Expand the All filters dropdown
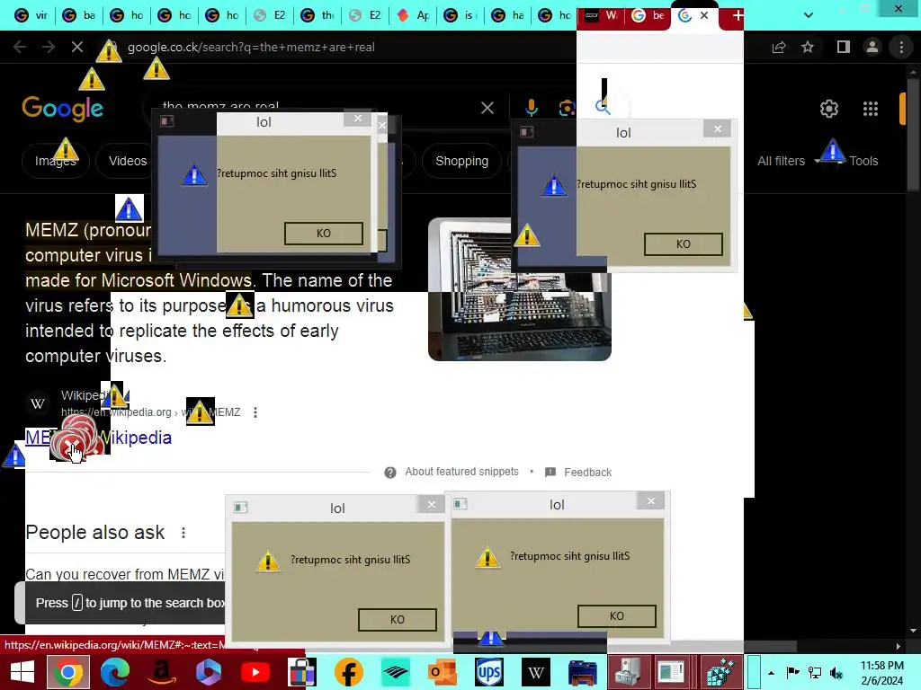The image size is (921, 690). (782, 161)
